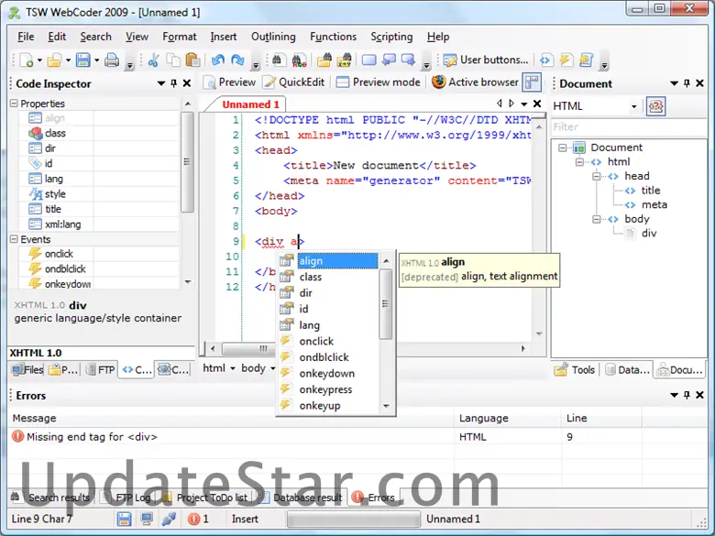The width and height of the screenshot is (715, 536).
Task: Click the Preview button
Action: click(230, 82)
